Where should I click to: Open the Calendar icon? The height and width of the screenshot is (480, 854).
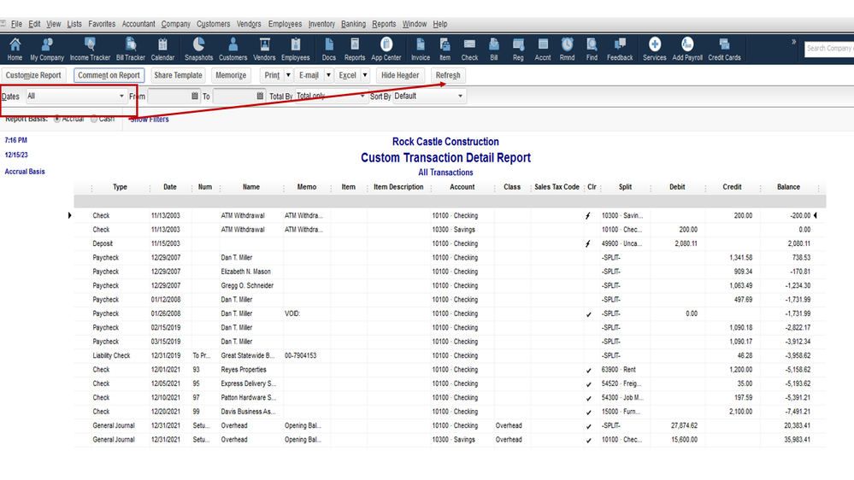162,49
